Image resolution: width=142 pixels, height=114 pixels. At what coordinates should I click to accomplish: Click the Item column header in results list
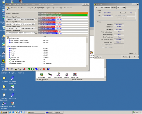click(x=24, y=36)
